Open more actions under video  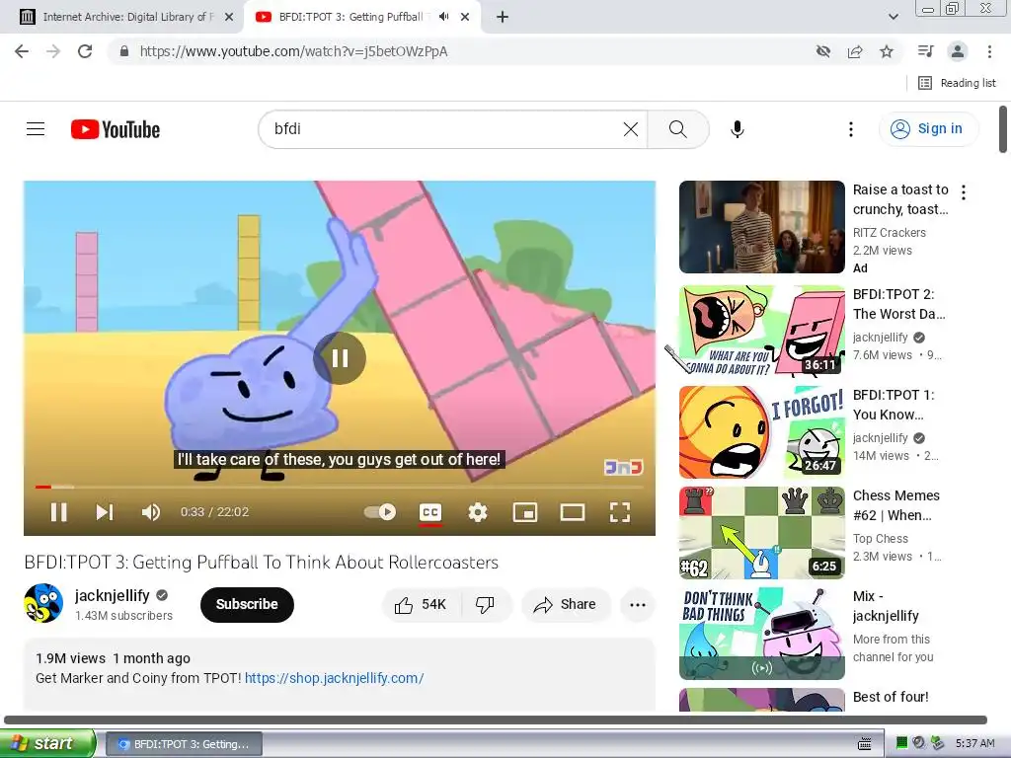pyautogui.click(x=638, y=605)
